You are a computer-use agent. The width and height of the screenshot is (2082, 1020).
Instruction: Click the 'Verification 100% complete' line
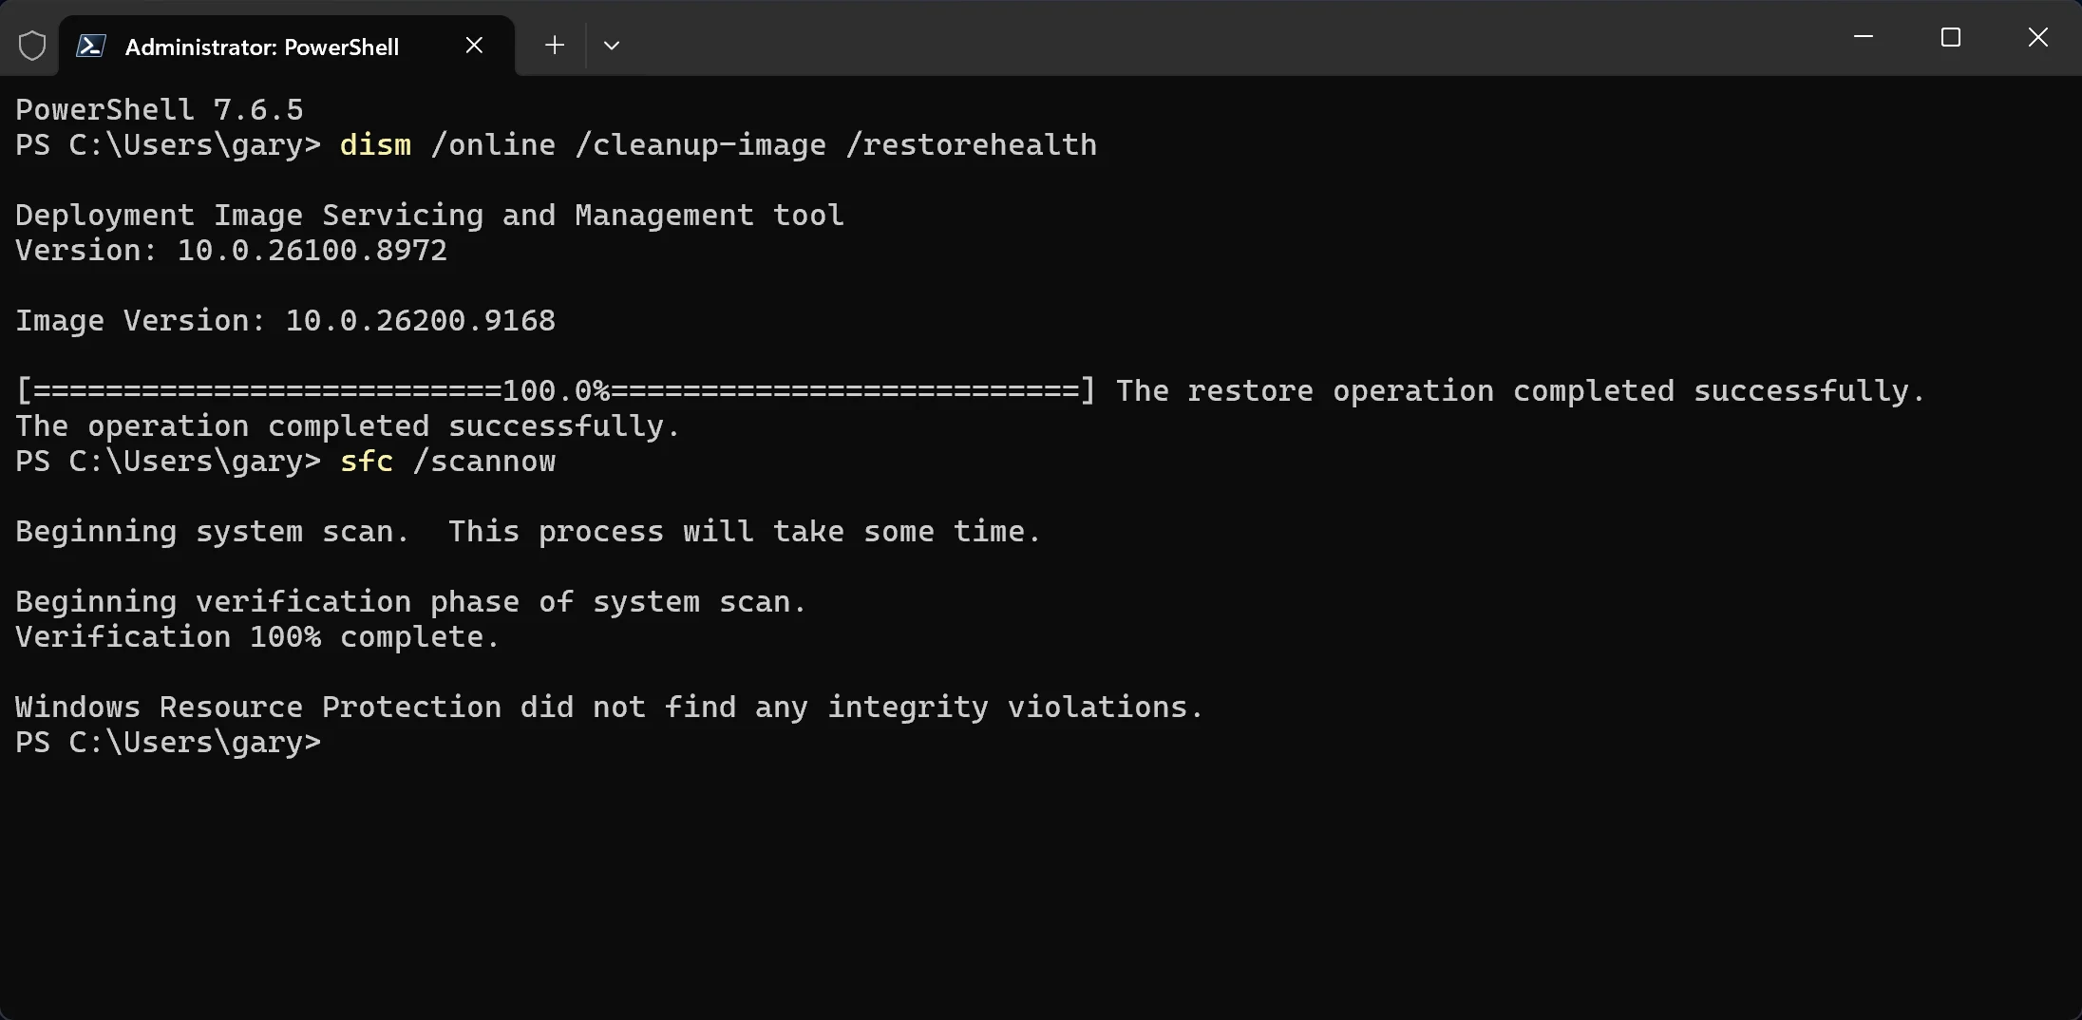[257, 636]
